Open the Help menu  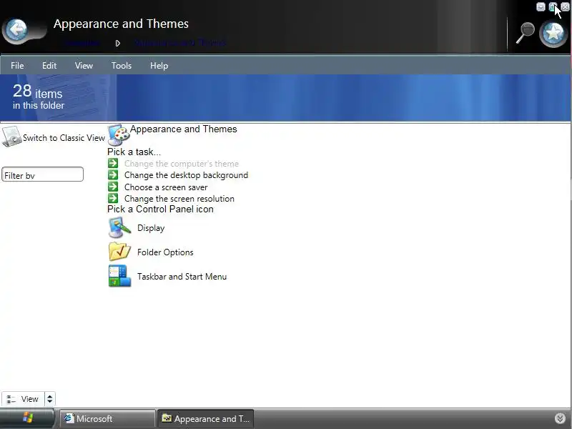(x=159, y=66)
